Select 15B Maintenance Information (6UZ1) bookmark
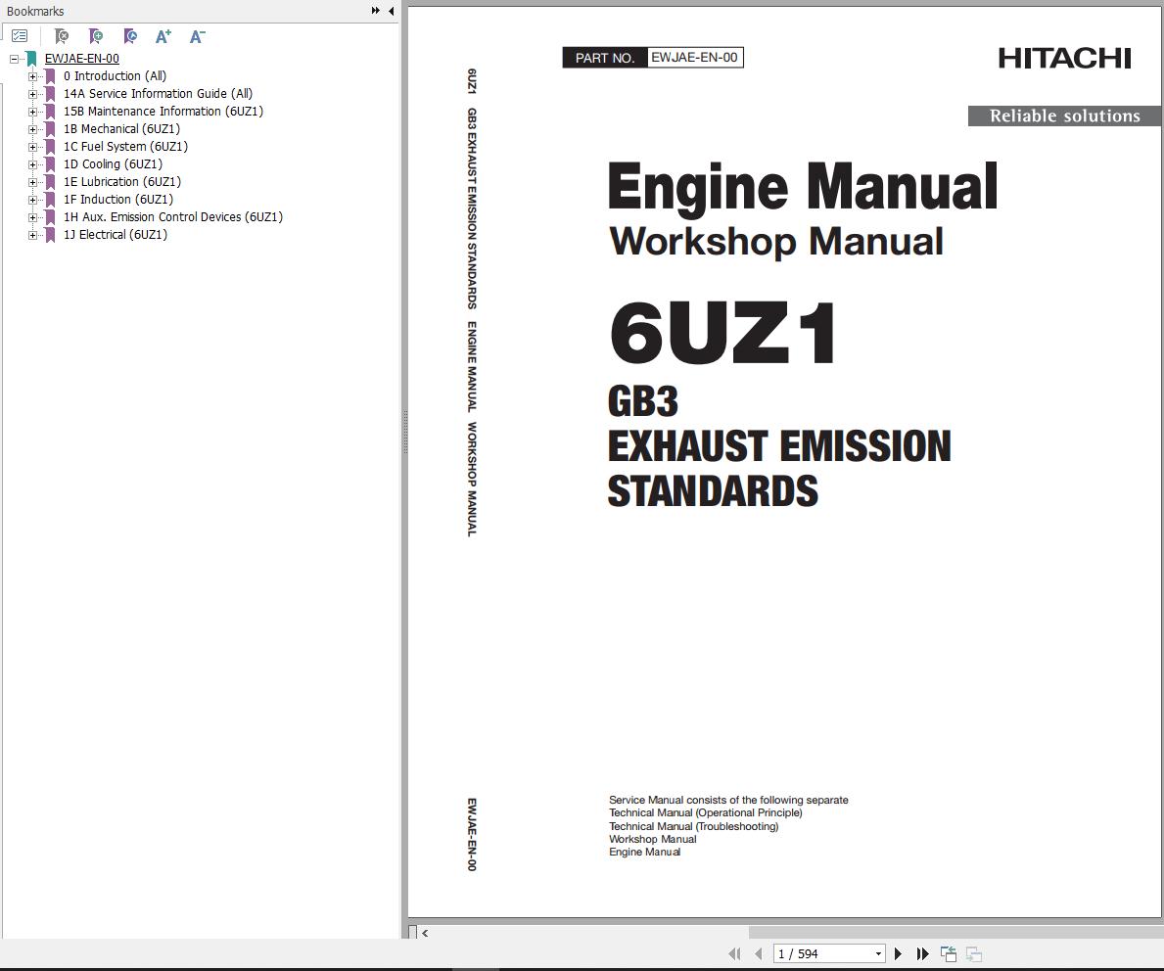The image size is (1164, 971). click(x=163, y=112)
